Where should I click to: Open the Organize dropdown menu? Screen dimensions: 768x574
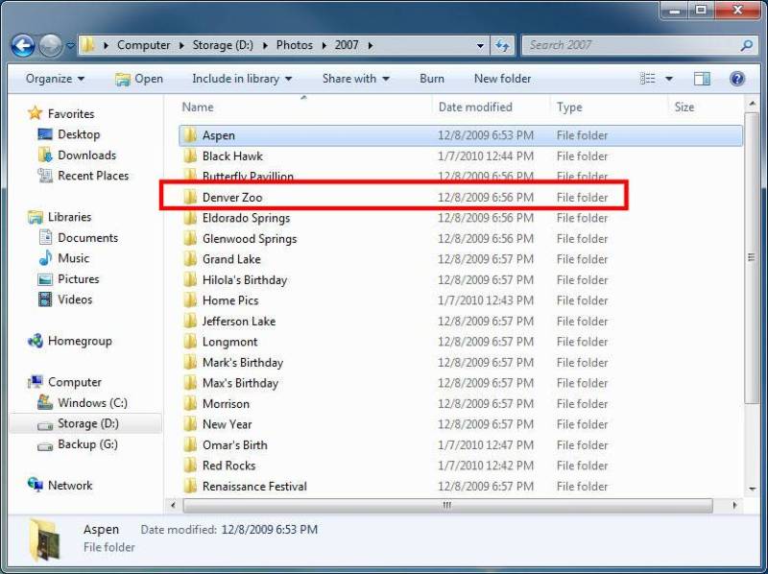coord(55,79)
